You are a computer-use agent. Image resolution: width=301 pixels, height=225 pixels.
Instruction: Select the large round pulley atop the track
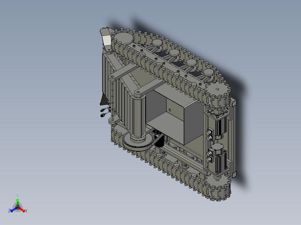click(124, 38)
